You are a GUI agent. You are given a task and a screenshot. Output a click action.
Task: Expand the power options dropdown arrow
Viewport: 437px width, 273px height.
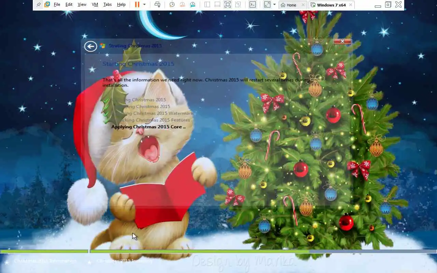click(x=144, y=5)
